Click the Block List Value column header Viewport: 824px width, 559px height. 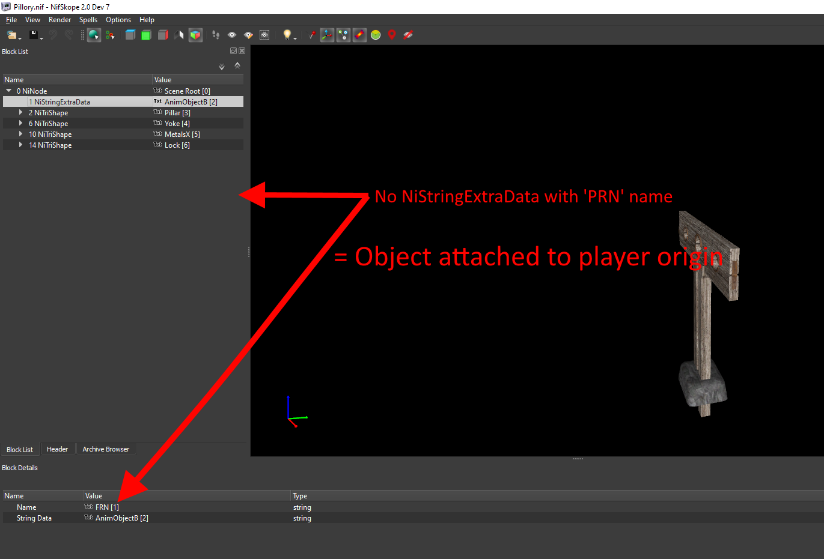(x=198, y=79)
